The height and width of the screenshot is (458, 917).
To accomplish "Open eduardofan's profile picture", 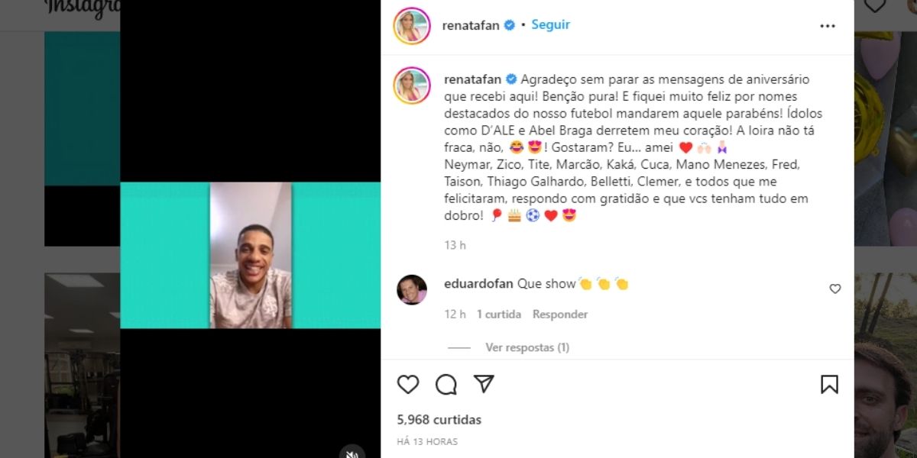I will pos(412,289).
